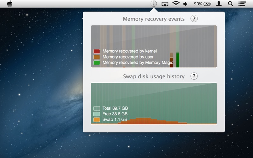Click the battery charging icon
The image size is (253, 158).
207,4
